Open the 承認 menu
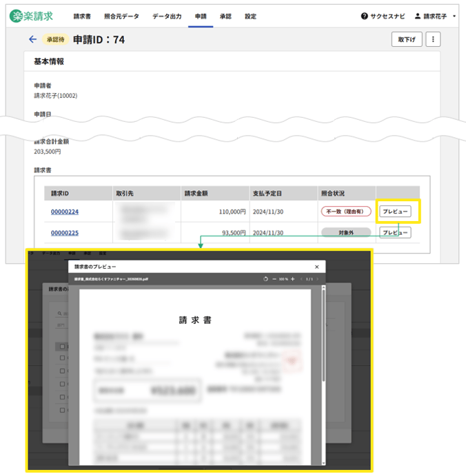Screen dimensions: 466x474 (225, 17)
